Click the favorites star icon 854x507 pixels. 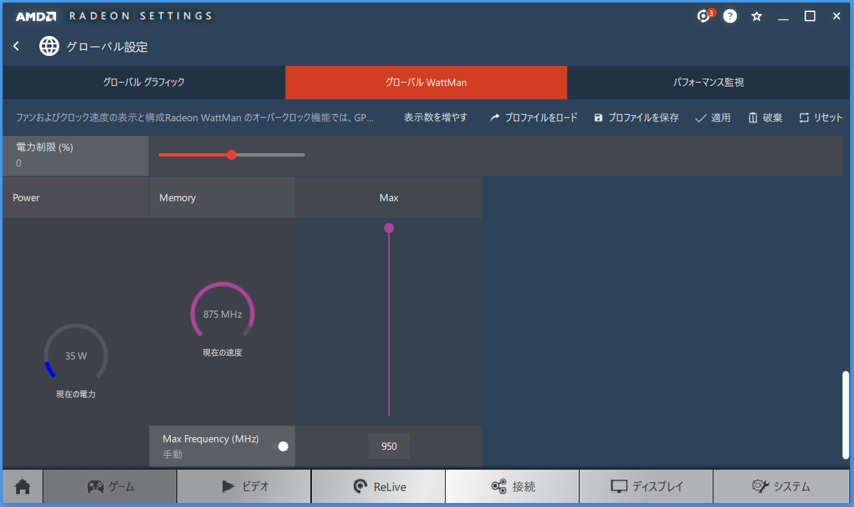(x=757, y=16)
